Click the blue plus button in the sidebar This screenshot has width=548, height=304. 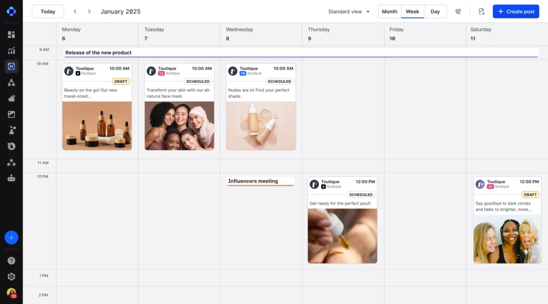click(x=11, y=238)
